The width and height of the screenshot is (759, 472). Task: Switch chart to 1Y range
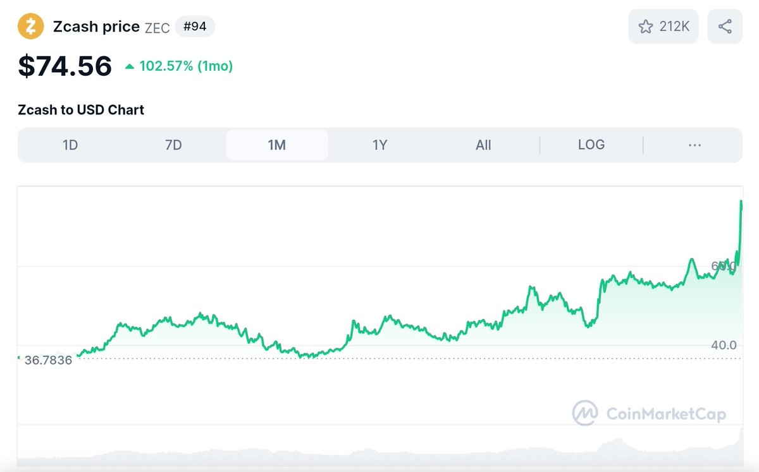tap(379, 145)
